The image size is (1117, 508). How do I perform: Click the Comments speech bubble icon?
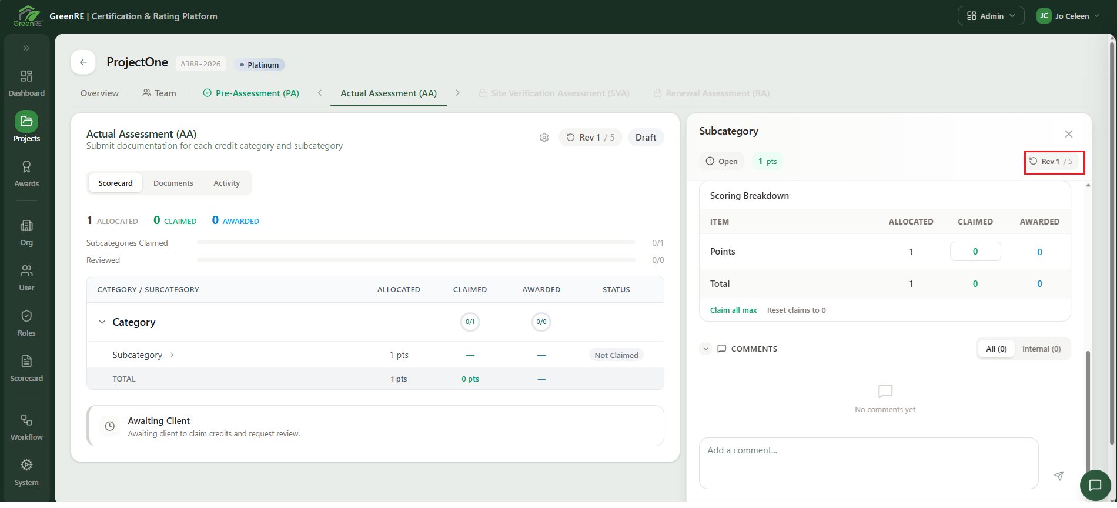[722, 349]
